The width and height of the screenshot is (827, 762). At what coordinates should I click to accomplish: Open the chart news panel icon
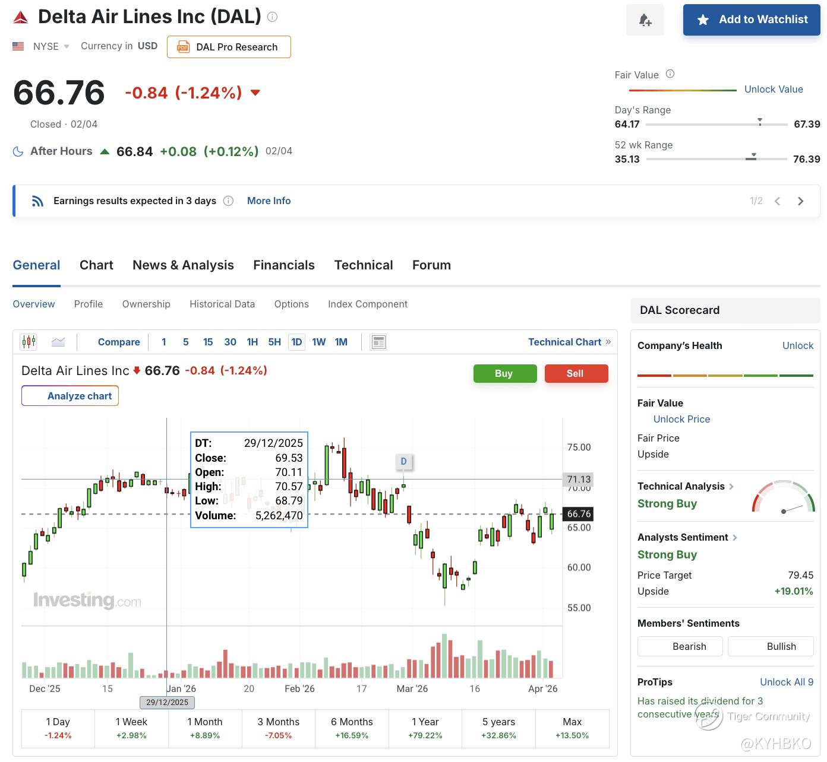[378, 342]
